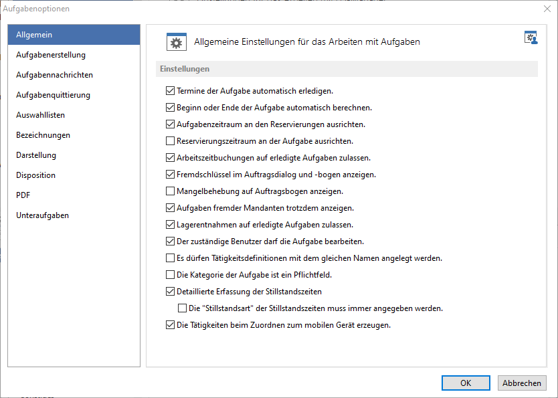Switch to the Bezeichnungen settings
This screenshot has height=398, width=558.
coord(74,135)
